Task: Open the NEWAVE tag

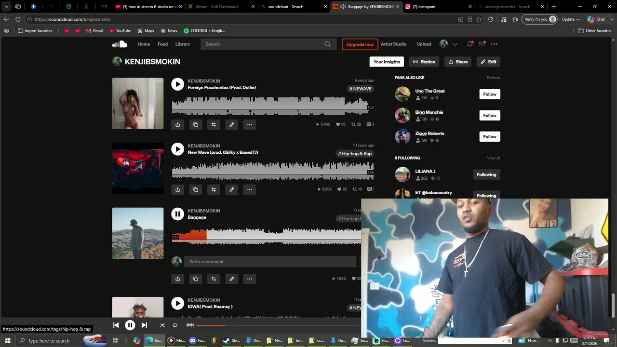Action: coord(361,89)
